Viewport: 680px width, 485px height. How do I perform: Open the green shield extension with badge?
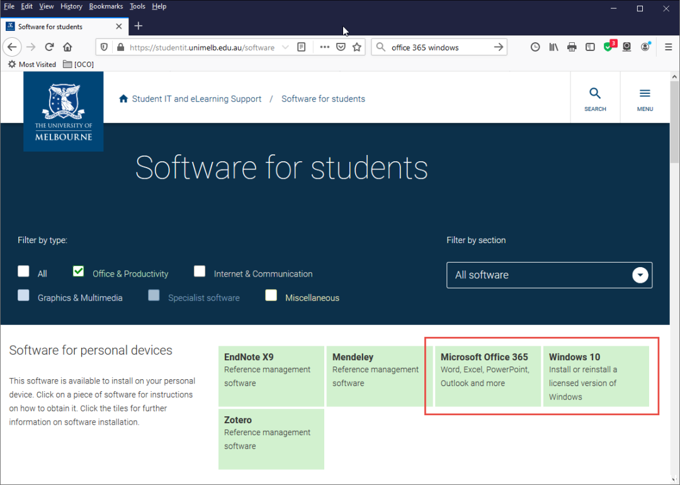coord(609,46)
